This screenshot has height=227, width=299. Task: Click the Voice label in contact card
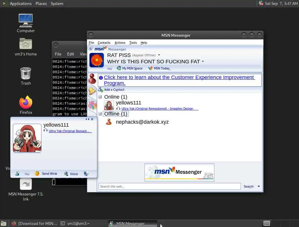pyautogui.click(x=74, y=174)
